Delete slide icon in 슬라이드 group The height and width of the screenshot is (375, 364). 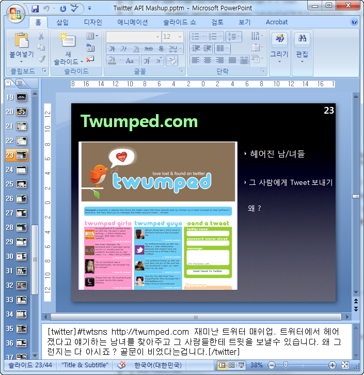90,59
